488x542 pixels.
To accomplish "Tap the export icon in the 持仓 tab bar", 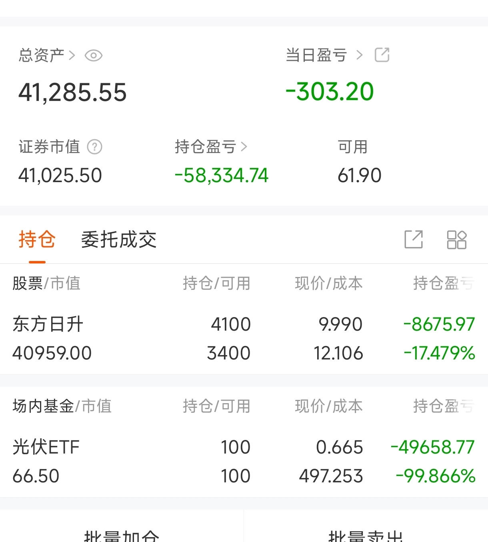I will pos(414,239).
